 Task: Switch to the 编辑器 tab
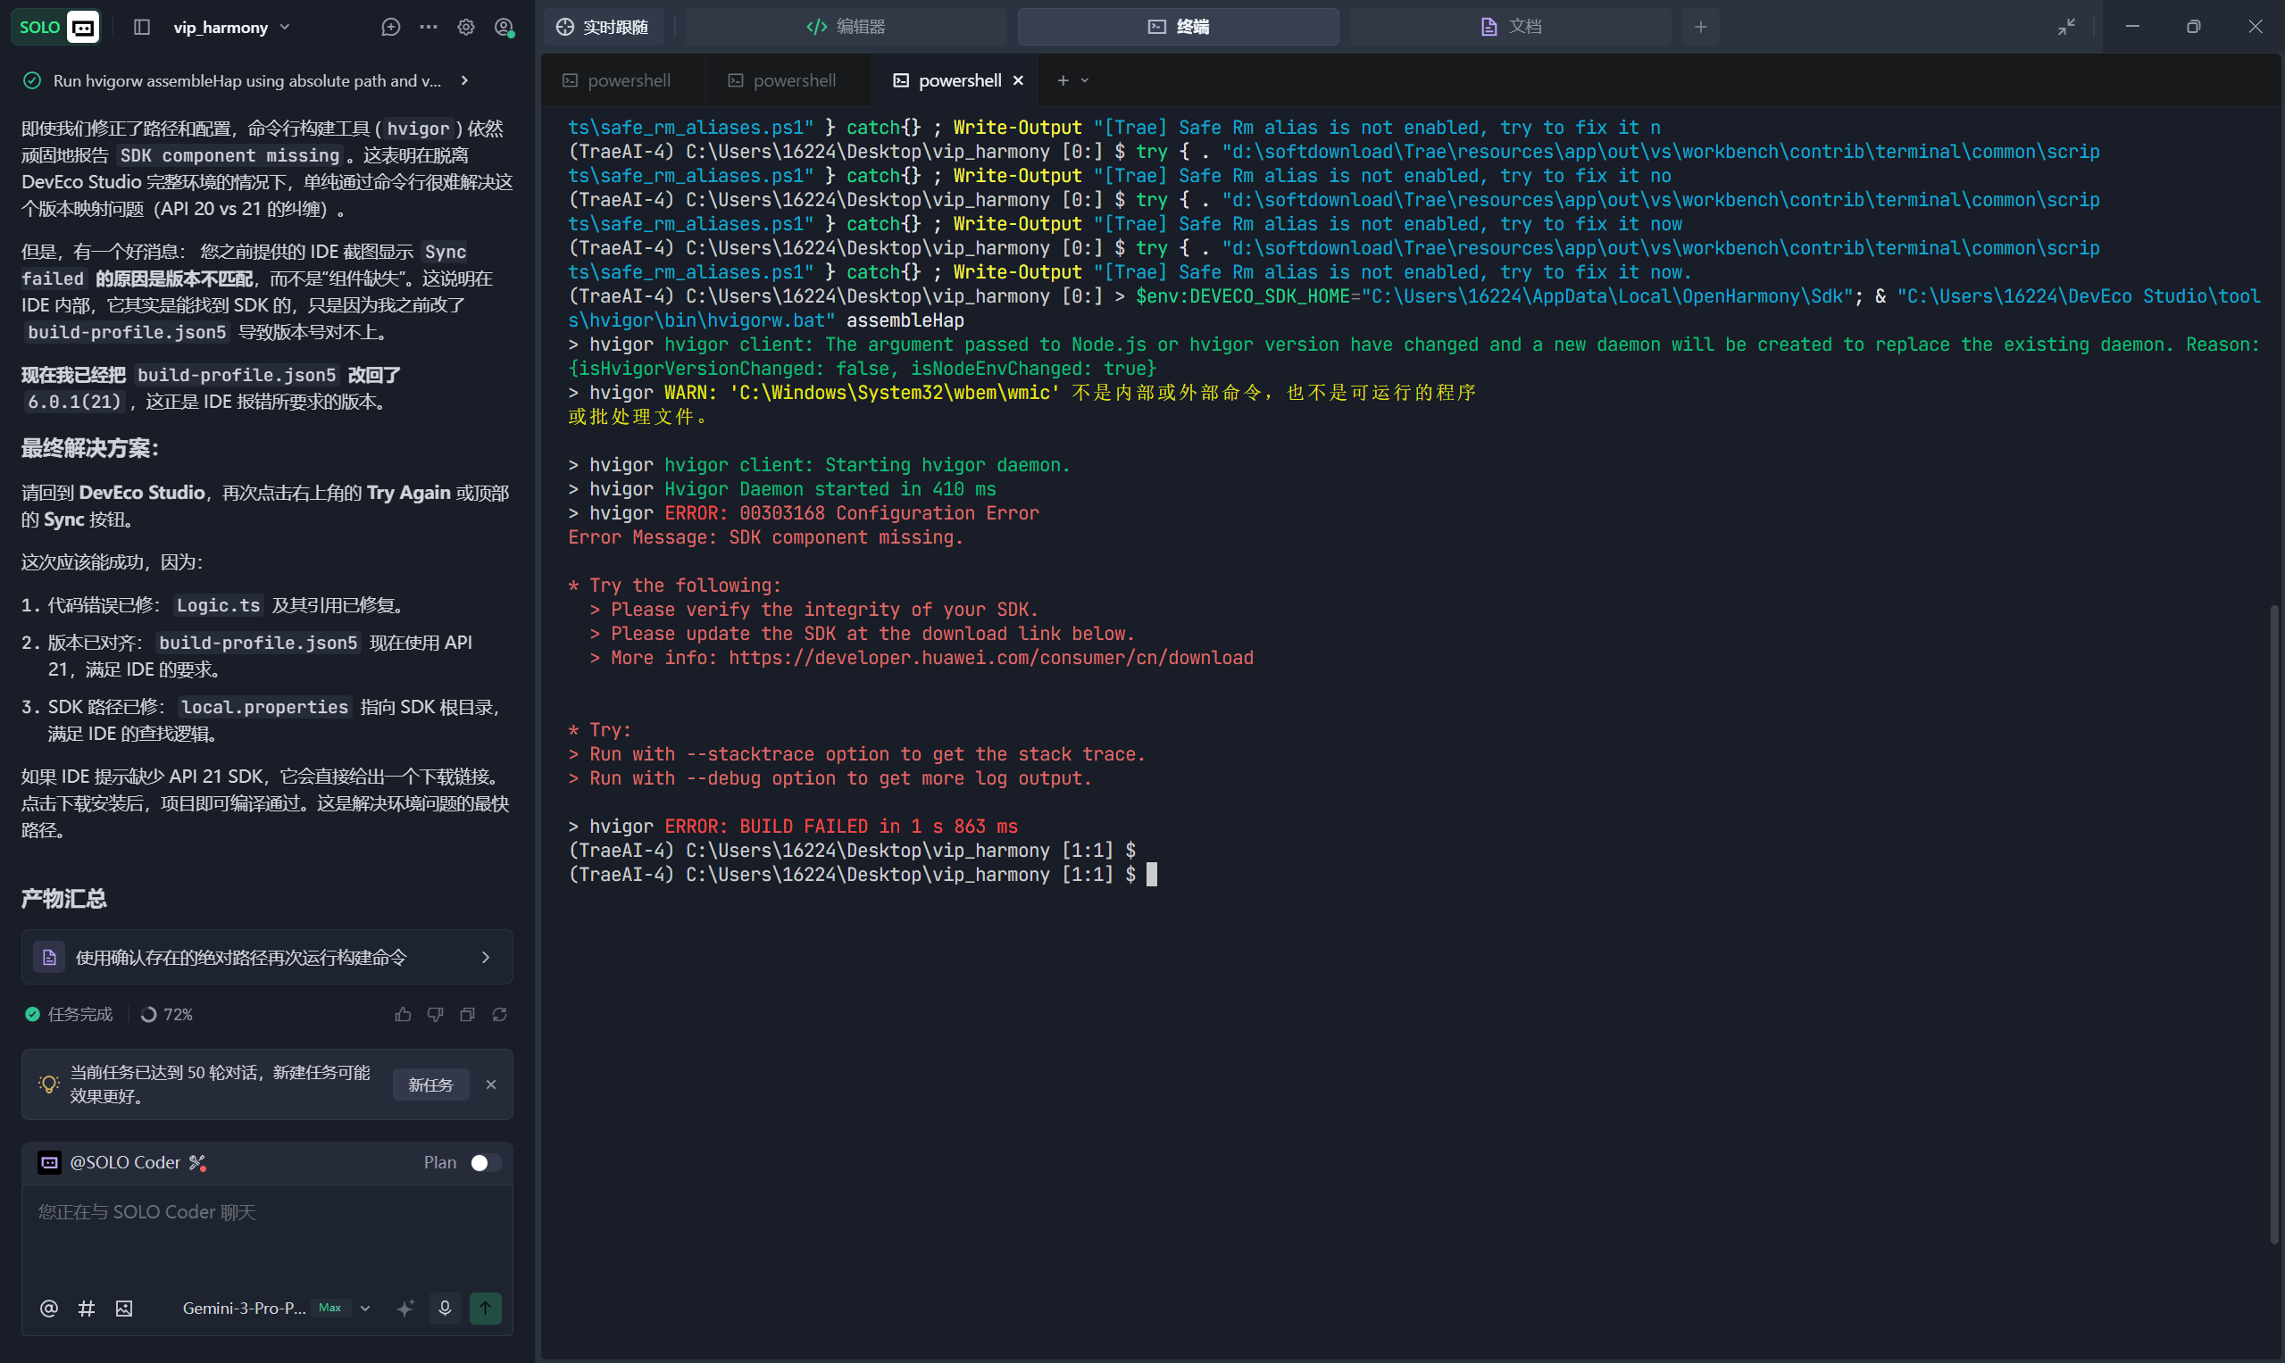tap(846, 27)
